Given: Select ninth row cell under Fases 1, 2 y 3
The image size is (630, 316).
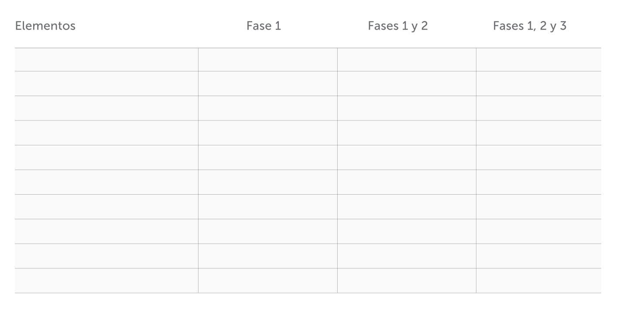Looking at the screenshot, I should [x=538, y=256].
